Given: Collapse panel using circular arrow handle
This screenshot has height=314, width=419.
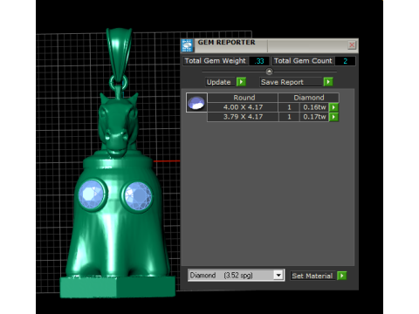Looking at the screenshot, I should 269,72.
